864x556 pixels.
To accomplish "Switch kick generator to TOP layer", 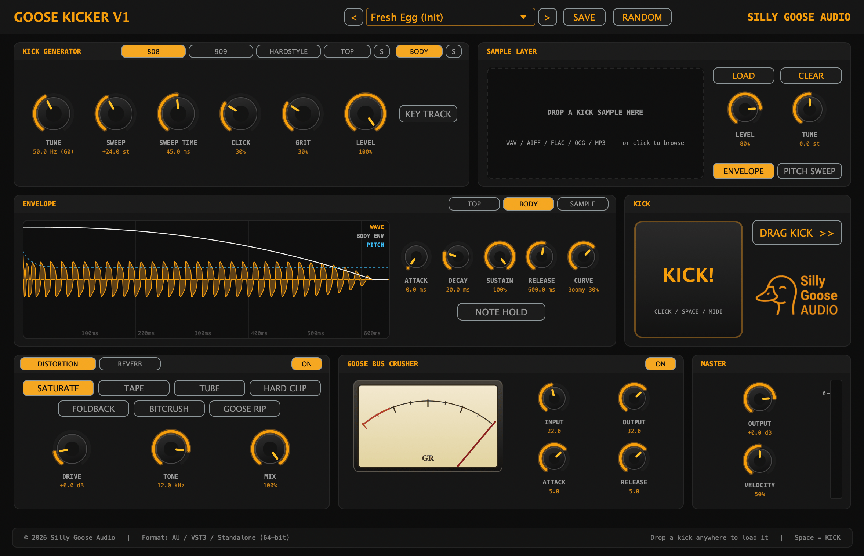I will pyautogui.click(x=347, y=51).
